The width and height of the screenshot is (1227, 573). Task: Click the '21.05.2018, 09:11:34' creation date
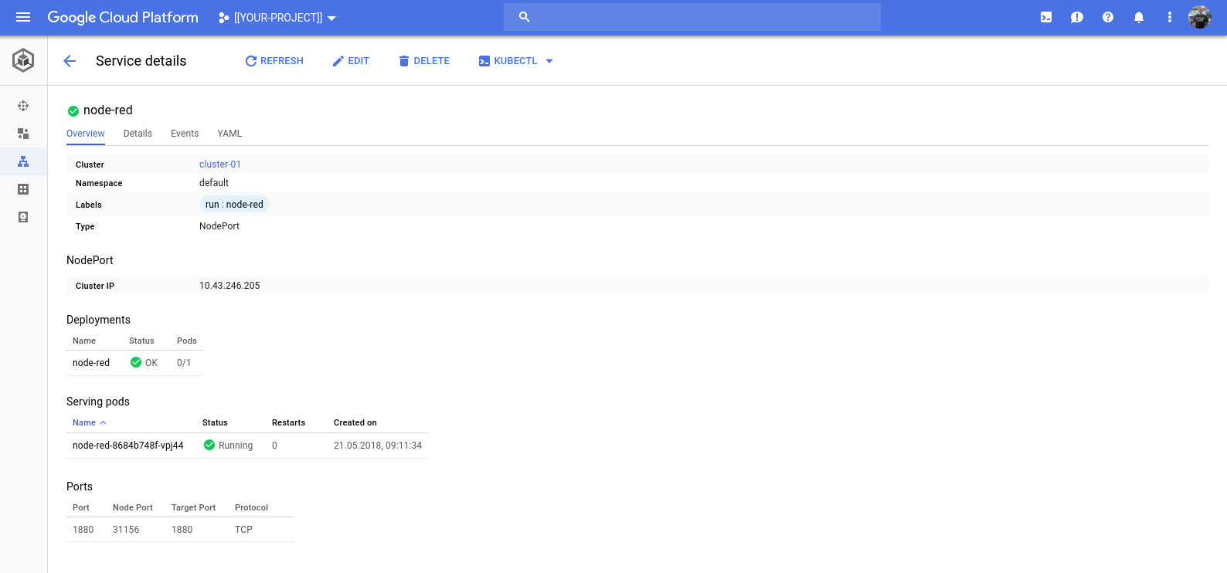378,446
